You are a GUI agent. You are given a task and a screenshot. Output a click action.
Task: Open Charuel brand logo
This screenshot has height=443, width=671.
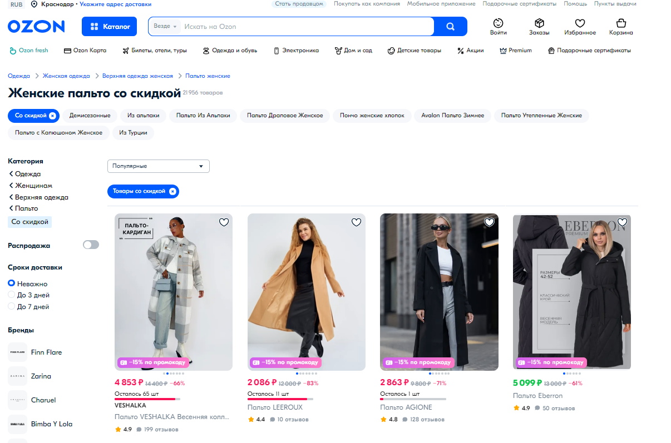point(17,400)
